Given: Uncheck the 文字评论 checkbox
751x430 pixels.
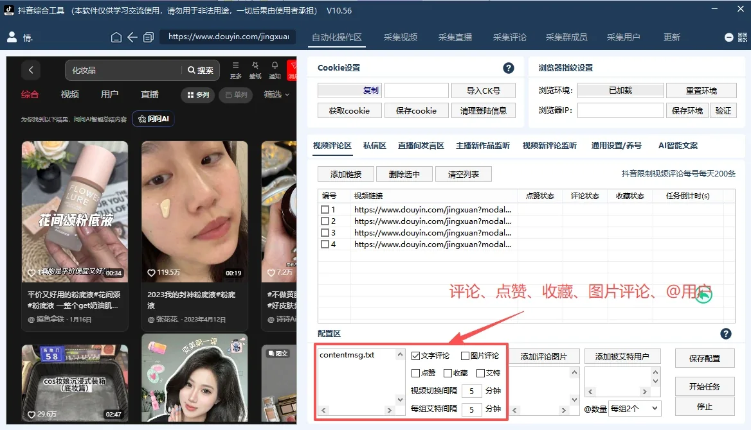Looking at the screenshot, I should 416,356.
